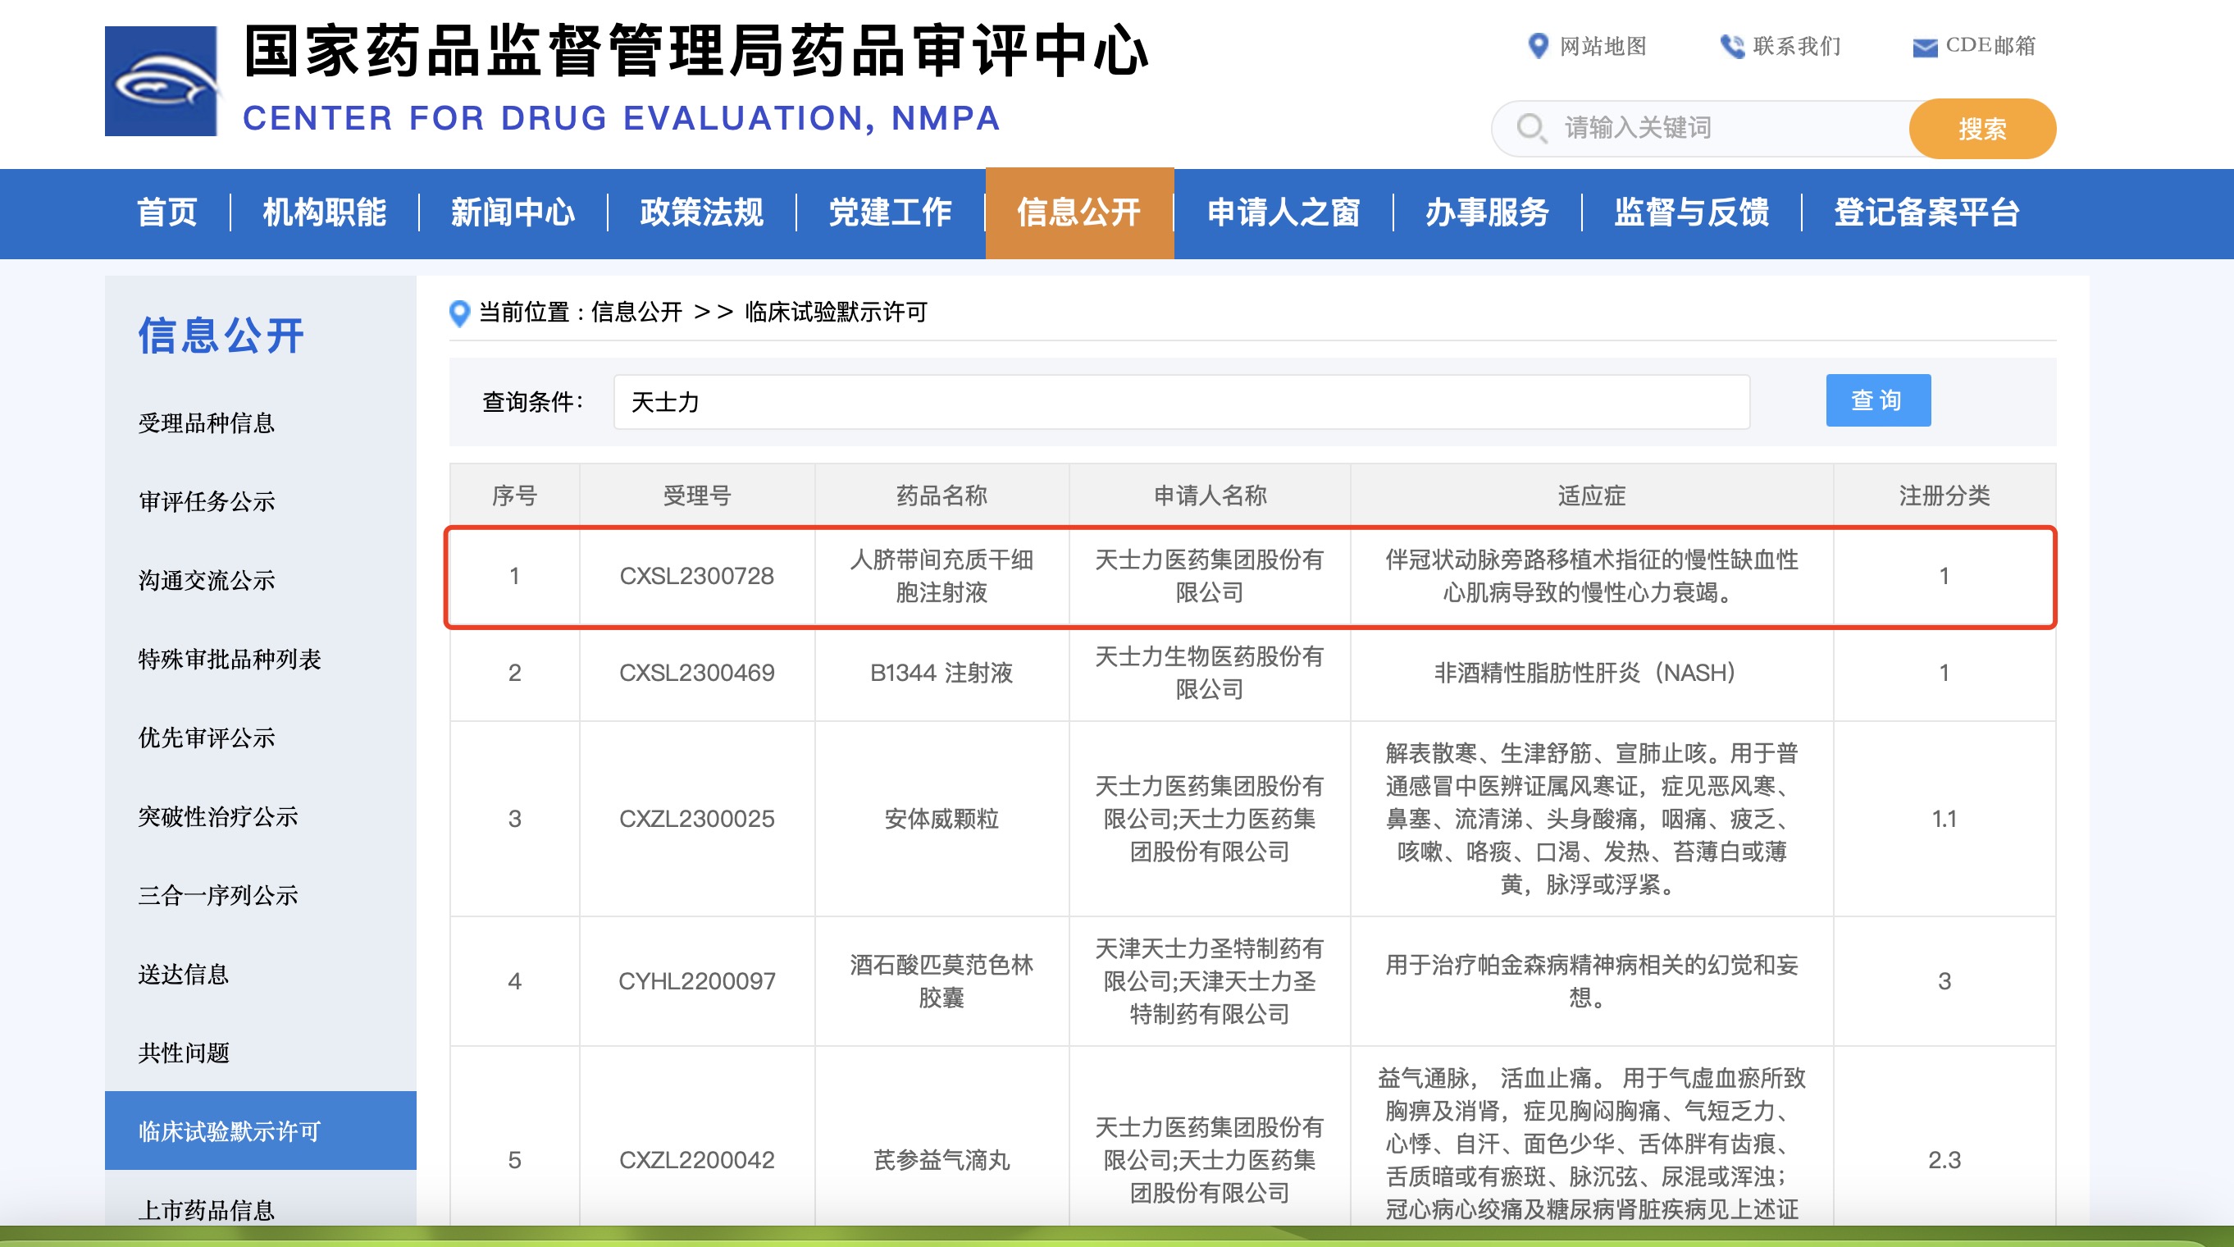Click 信息公开 in the breadcrumb
This screenshot has height=1247, width=2234.
(636, 313)
